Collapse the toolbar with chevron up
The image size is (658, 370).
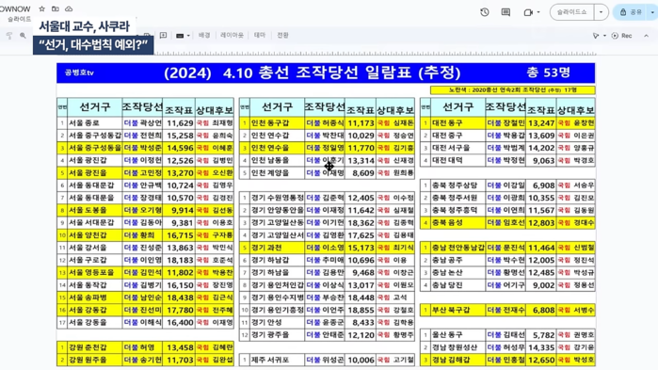[x=647, y=36]
